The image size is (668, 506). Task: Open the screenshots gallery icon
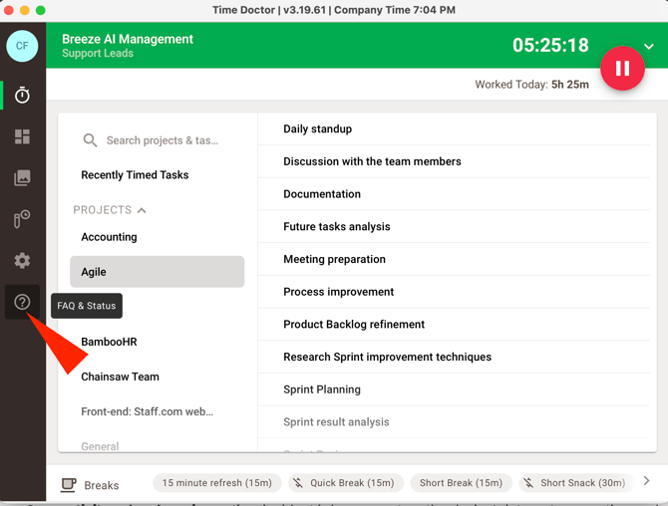(x=22, y=178)
